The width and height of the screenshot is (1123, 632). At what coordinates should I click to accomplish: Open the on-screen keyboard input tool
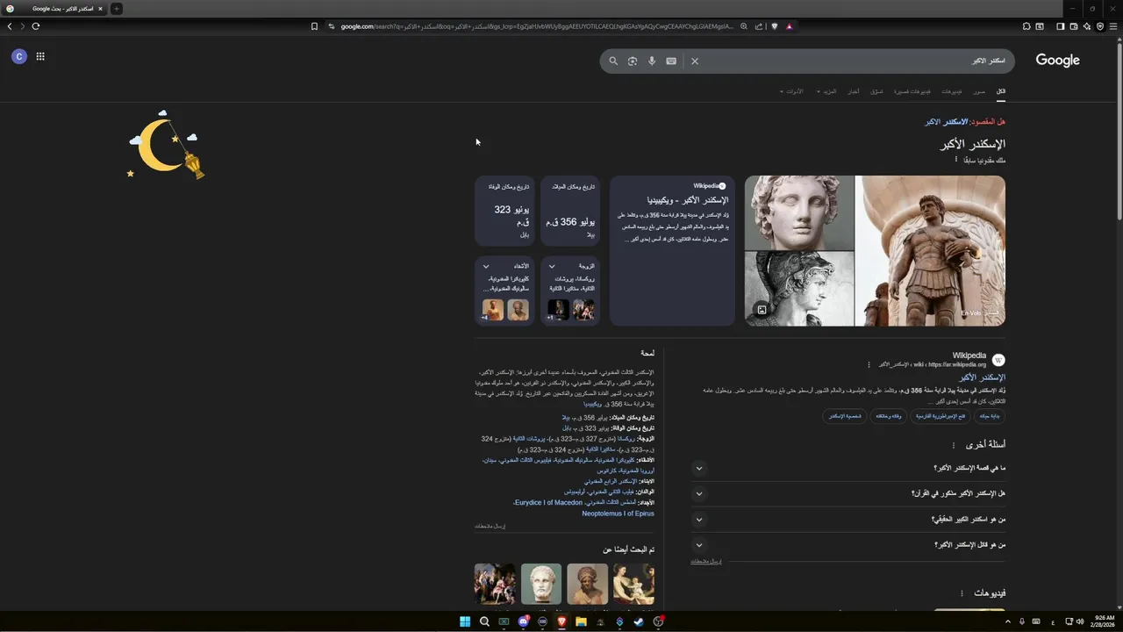(x=671, y=61)
